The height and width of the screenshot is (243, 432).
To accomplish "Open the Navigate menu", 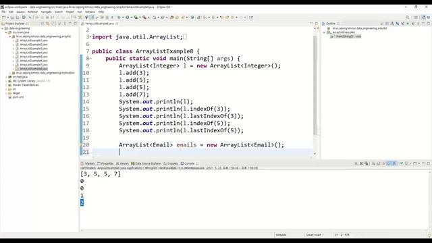I will pyautogui.click(x=47, y=12).
